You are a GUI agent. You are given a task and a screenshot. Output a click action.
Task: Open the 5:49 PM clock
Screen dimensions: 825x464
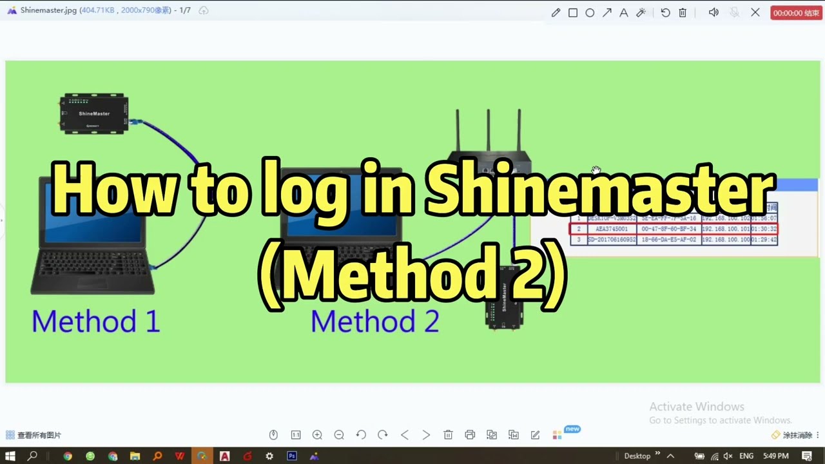click(x=776, y=456)
